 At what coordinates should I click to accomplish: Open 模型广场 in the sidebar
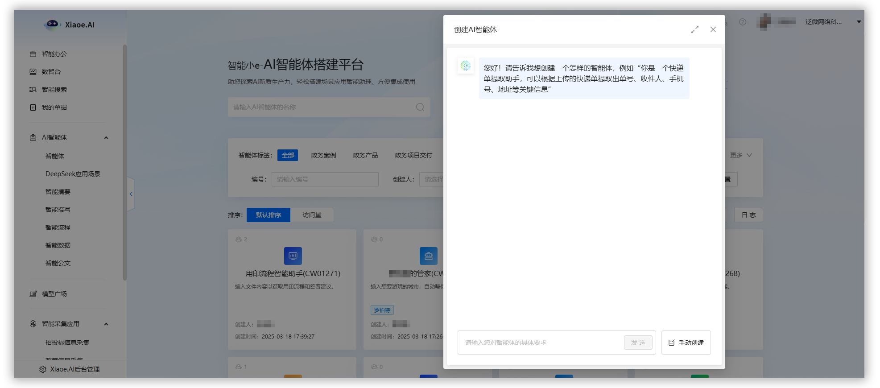[54, 294]
